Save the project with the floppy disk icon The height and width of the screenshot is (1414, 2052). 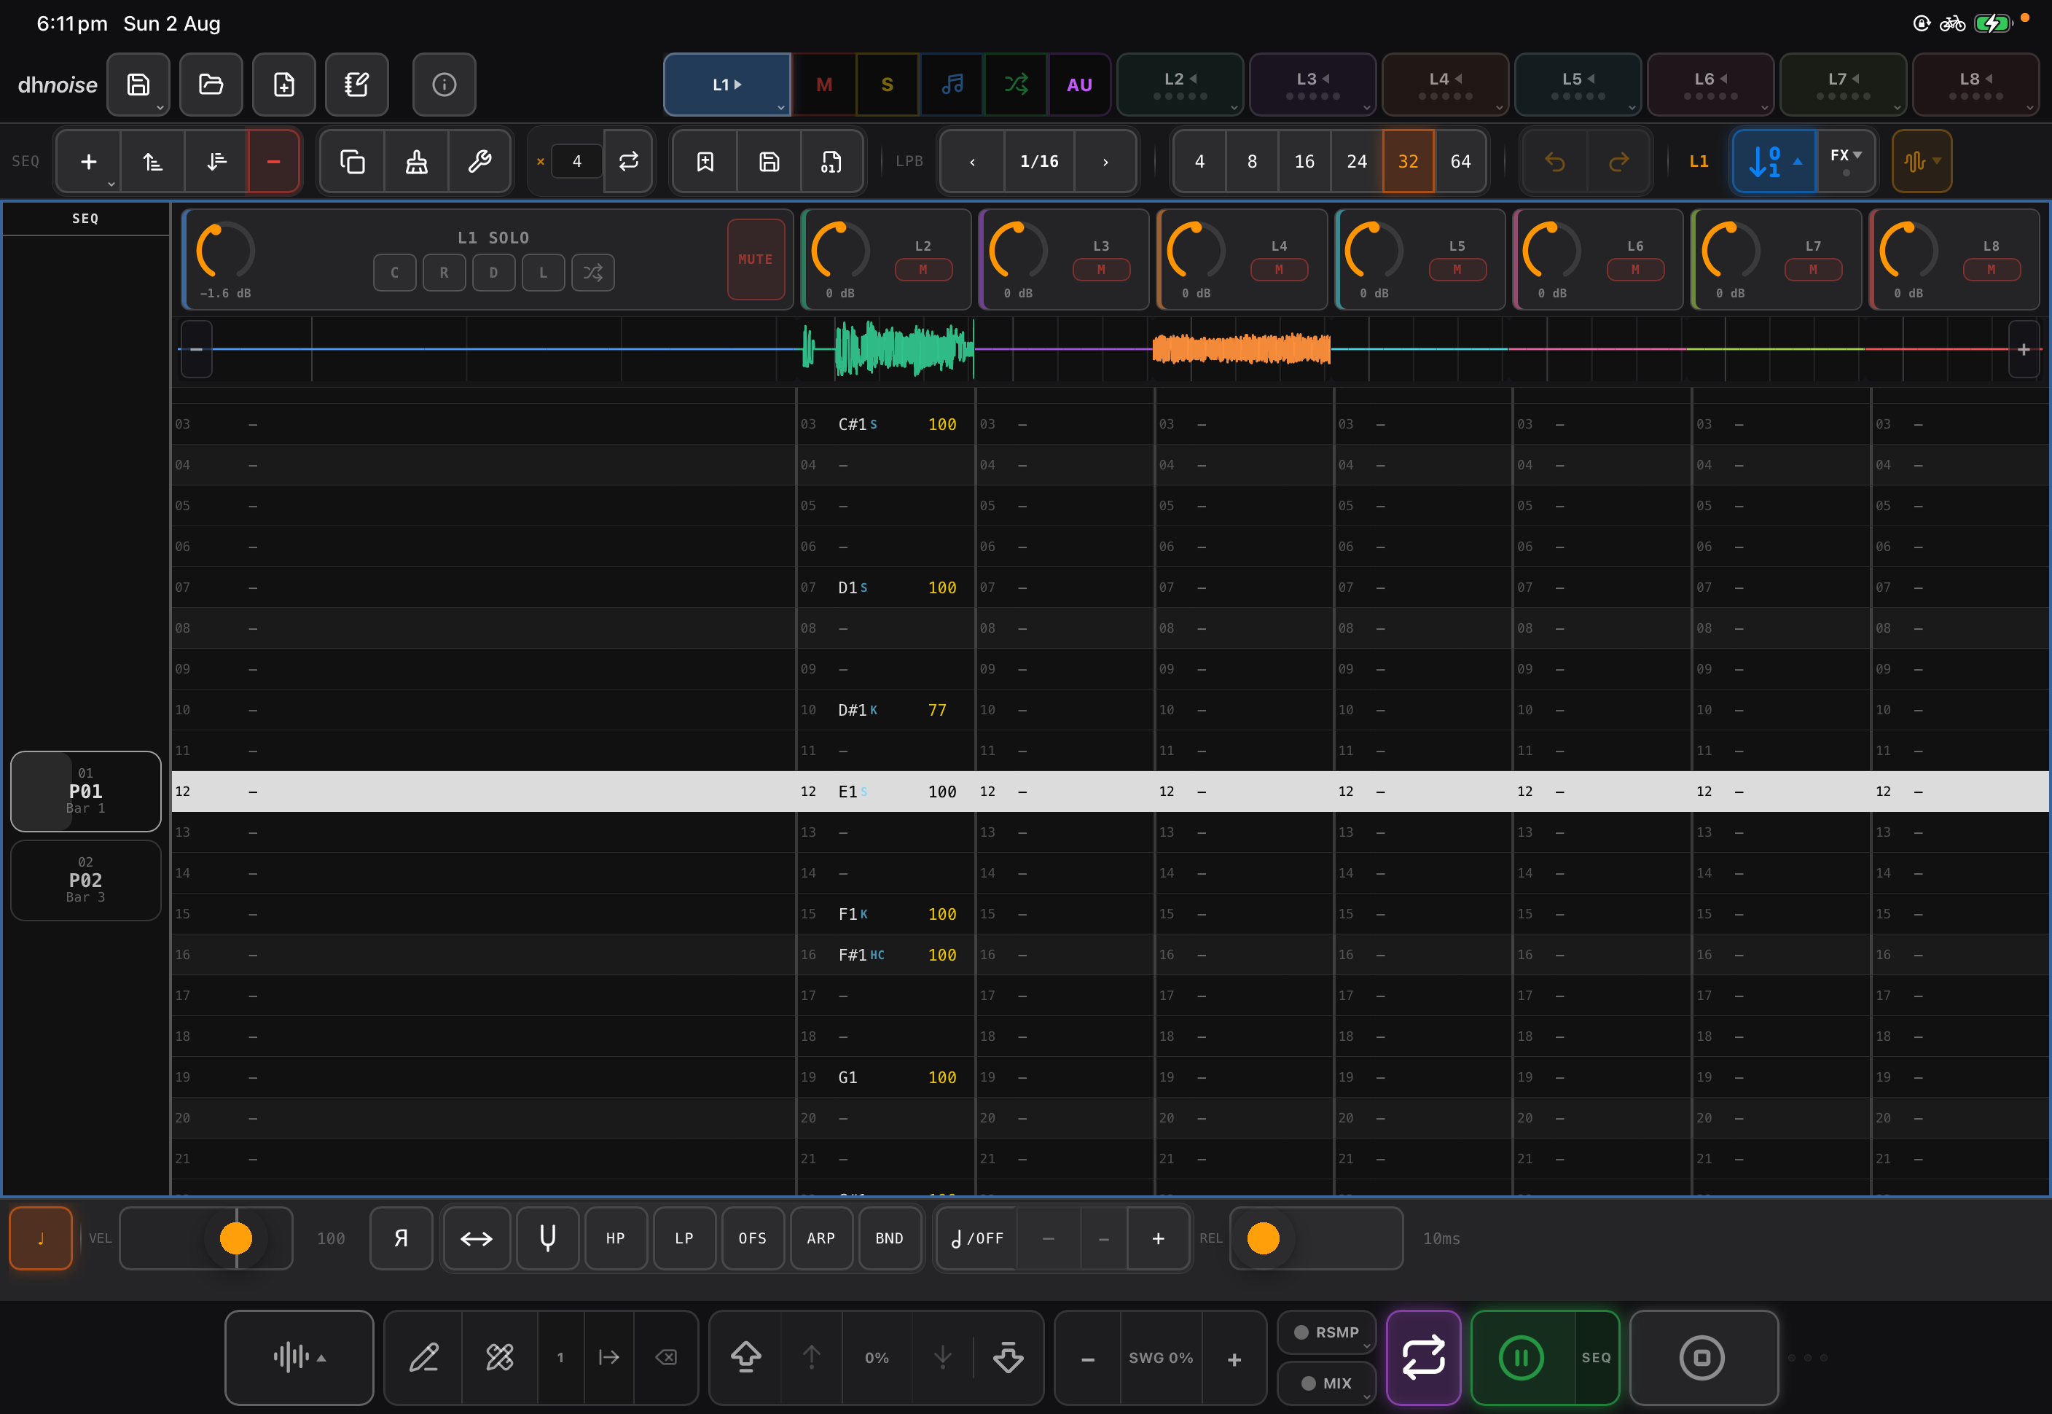tap(138, 84)
